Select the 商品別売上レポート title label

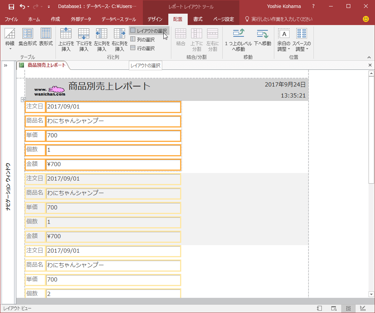coord(109,86)
